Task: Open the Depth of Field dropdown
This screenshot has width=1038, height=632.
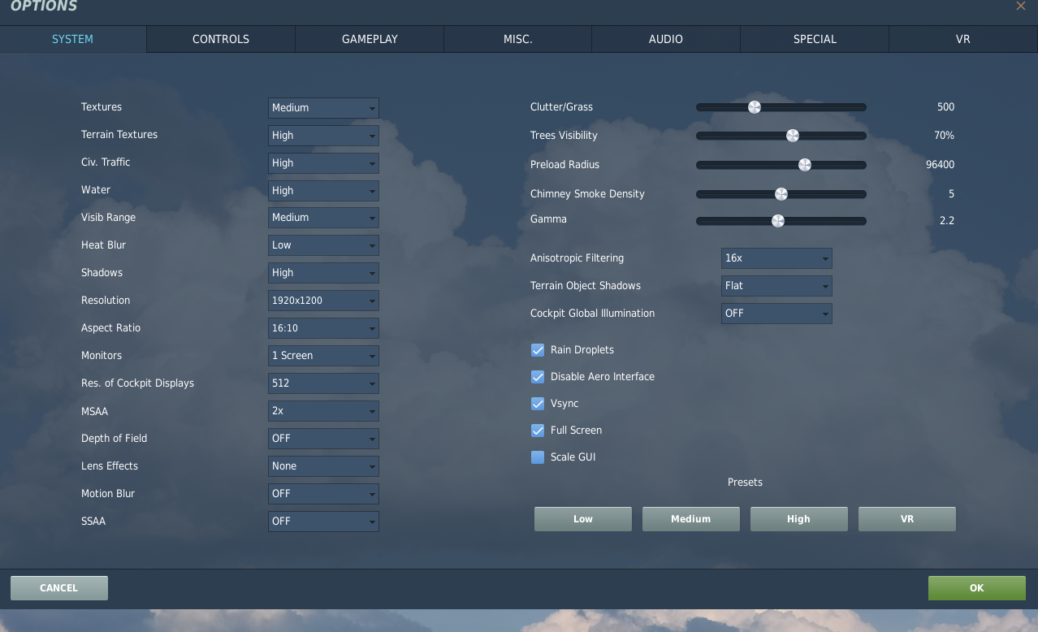Action: 323,439
